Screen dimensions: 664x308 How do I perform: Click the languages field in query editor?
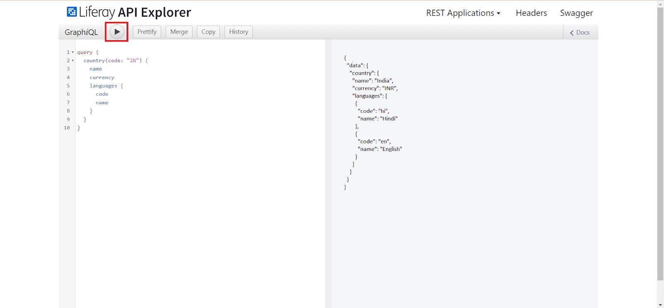103,86
